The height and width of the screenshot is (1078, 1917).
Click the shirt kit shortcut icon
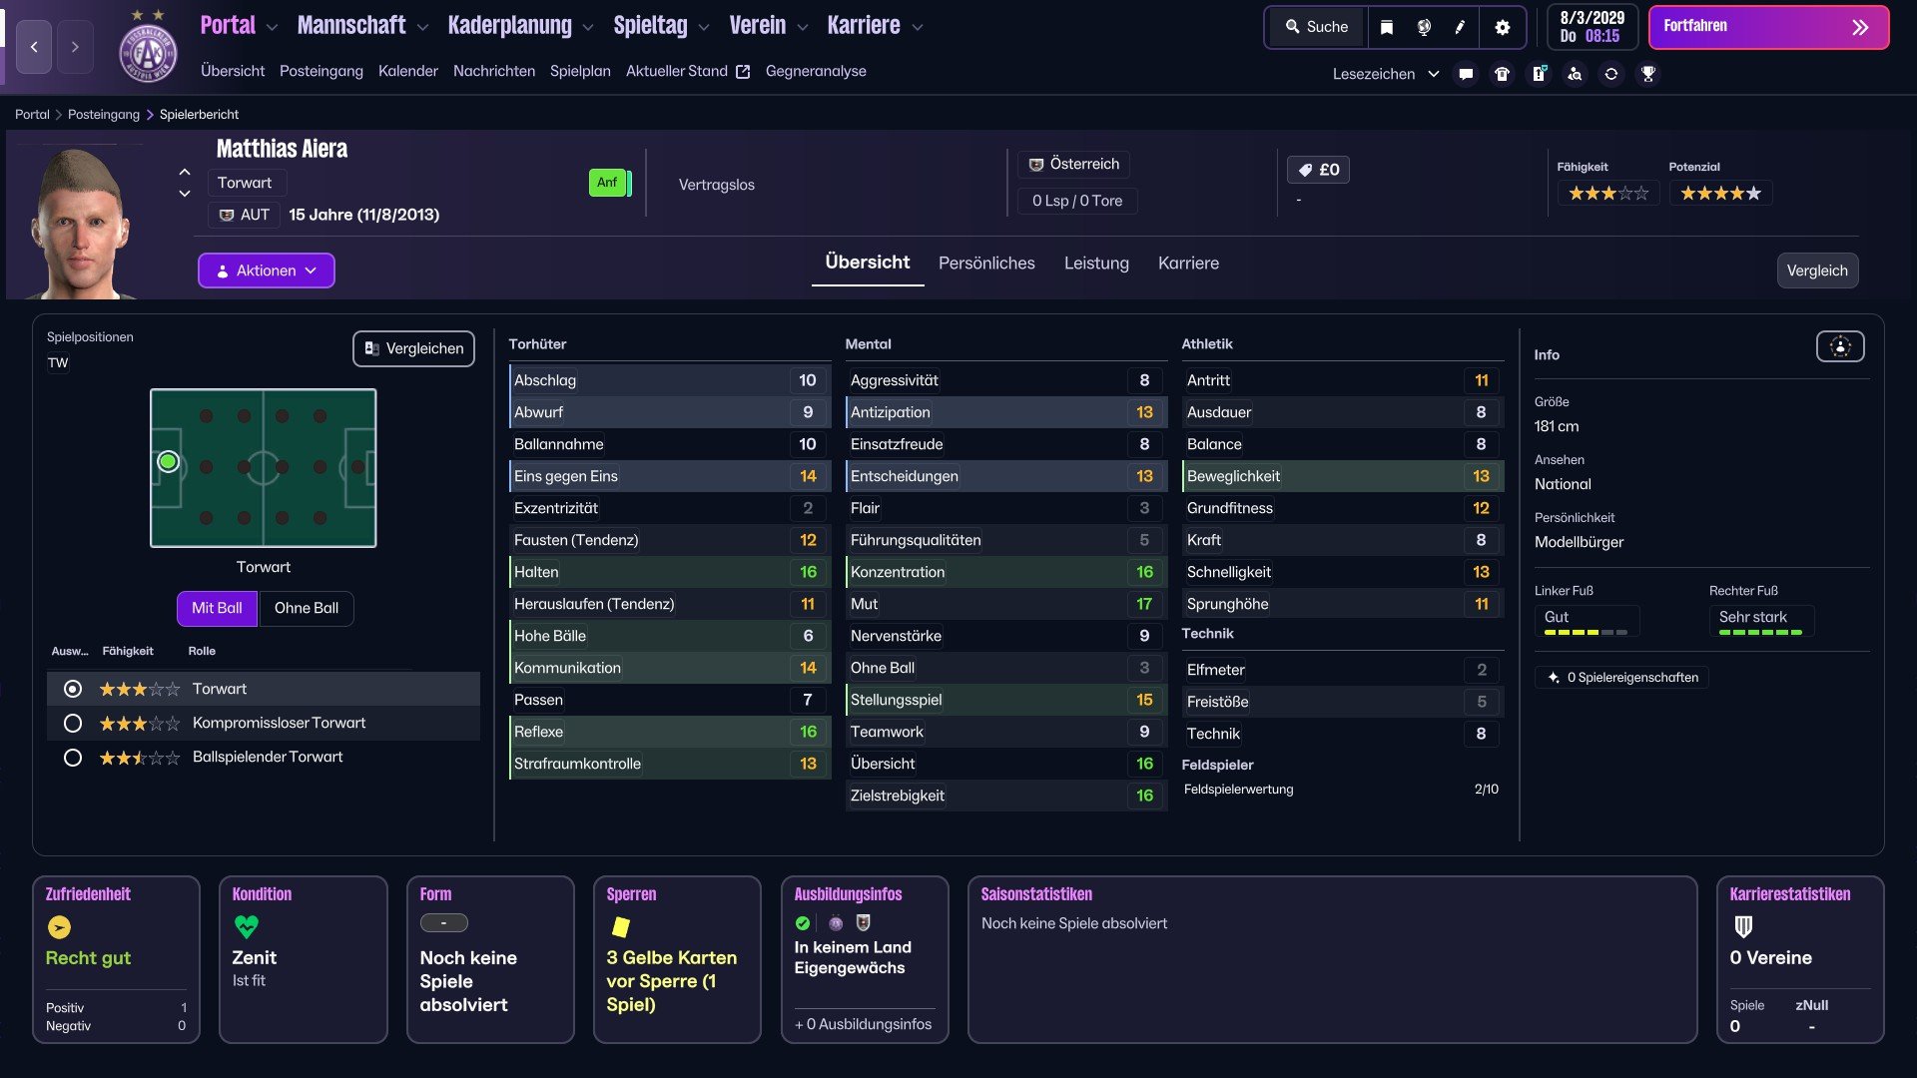1502,74
